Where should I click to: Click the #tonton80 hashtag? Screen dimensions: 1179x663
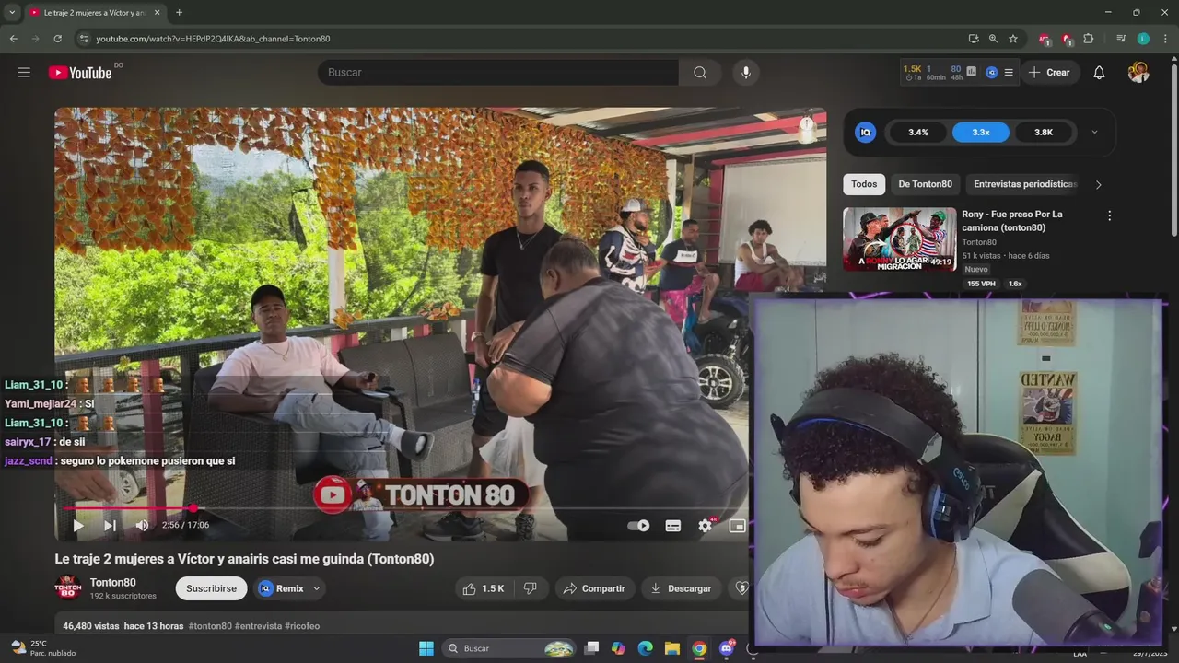pos(210,626)
